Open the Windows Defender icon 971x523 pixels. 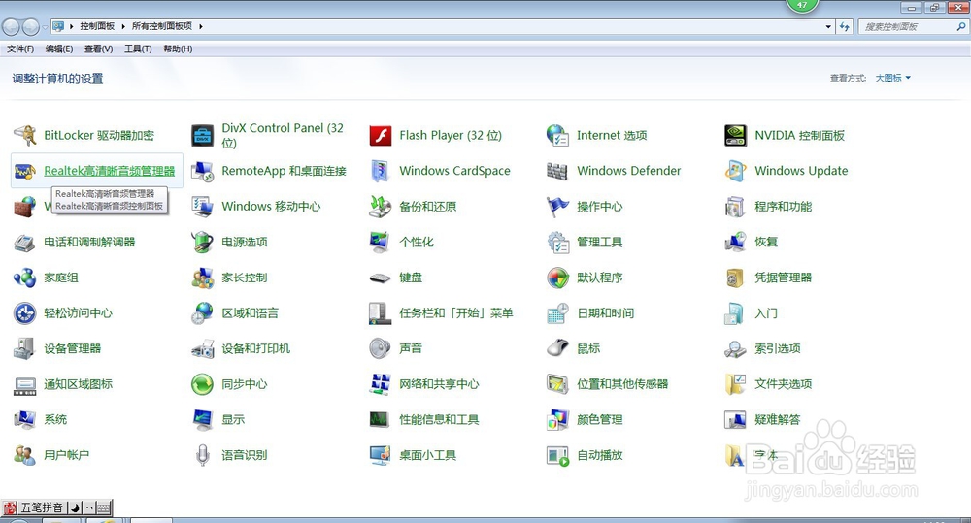558,171
